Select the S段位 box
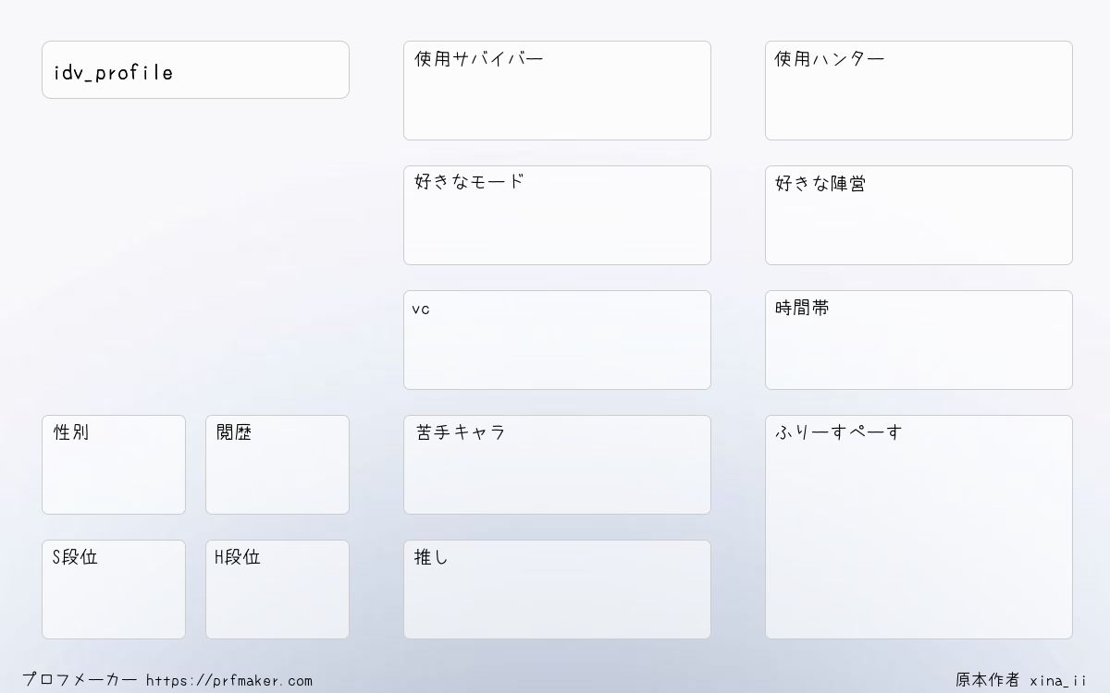This screenshot has width=1110, height=693. (x=114, y=590)
